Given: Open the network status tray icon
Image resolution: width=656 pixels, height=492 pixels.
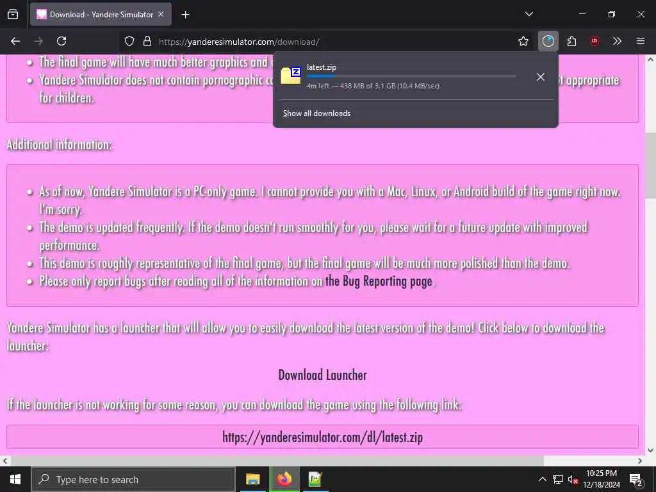Looking at the screenshot, I should coord(558,479).
